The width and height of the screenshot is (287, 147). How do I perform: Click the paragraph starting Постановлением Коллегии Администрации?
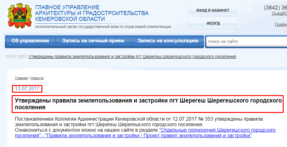139,122
